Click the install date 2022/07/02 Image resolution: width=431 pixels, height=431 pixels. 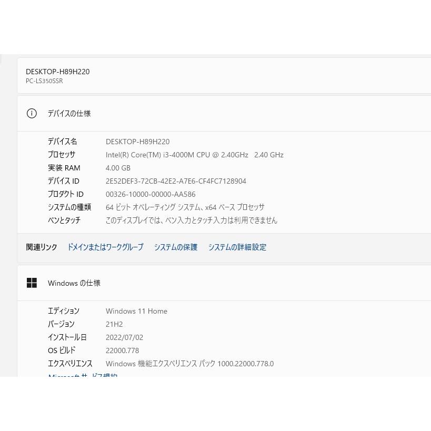[124, 337]
